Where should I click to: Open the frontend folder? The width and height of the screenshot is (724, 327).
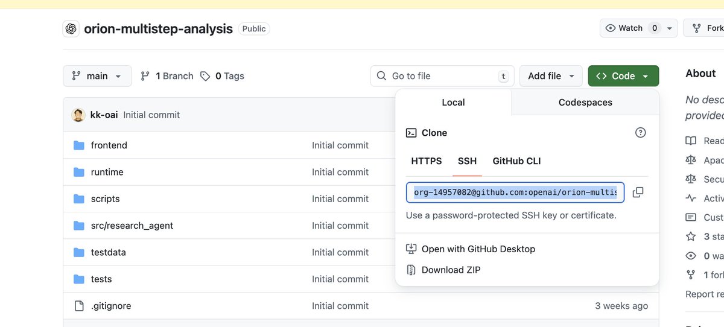tap(109, 145)
